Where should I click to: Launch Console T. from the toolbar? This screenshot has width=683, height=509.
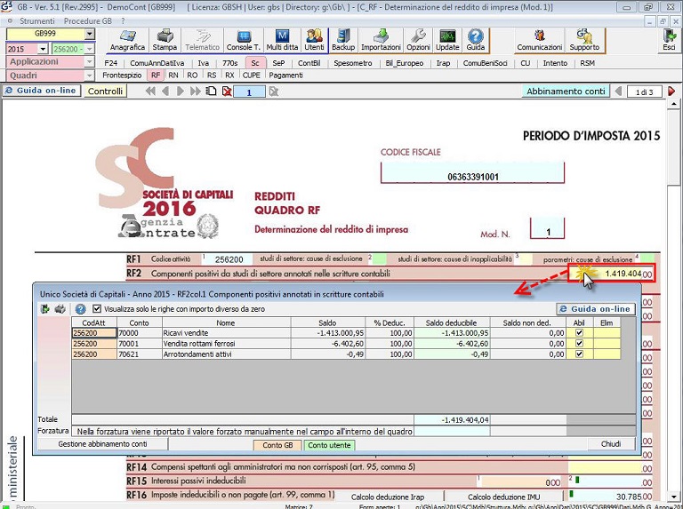(x=243, y=40)
